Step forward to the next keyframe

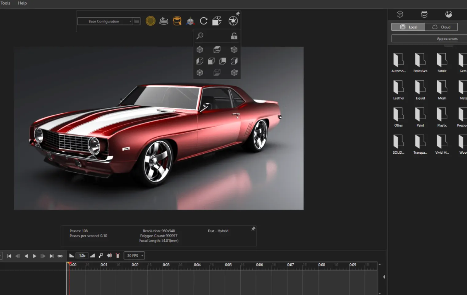pyautogui.click(x=43, y=256)
